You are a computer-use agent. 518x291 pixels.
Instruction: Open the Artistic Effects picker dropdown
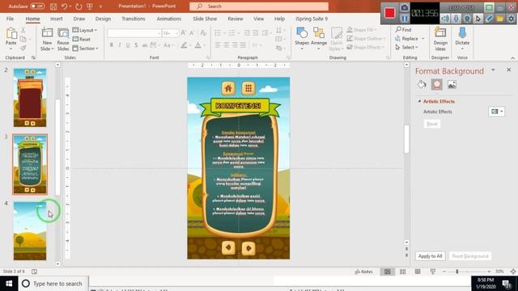(x=496, y=112)
